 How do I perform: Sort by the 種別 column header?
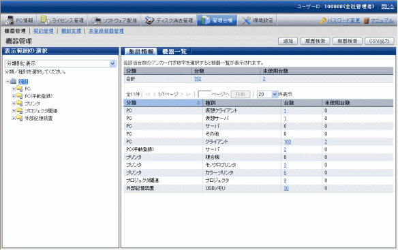coord(242,103)
